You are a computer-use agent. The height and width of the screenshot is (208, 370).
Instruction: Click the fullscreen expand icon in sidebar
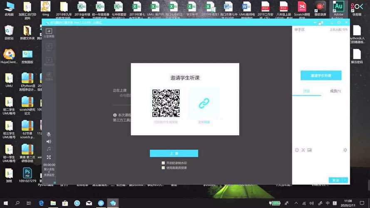(49, 157)
